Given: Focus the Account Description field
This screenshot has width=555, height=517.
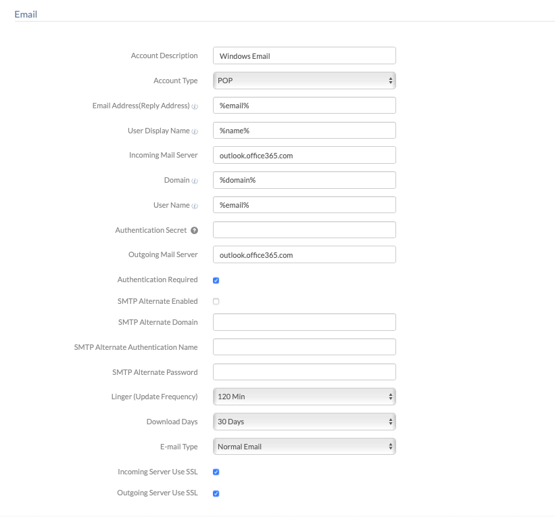Looking at the screenshot, I should click(304, 55).
